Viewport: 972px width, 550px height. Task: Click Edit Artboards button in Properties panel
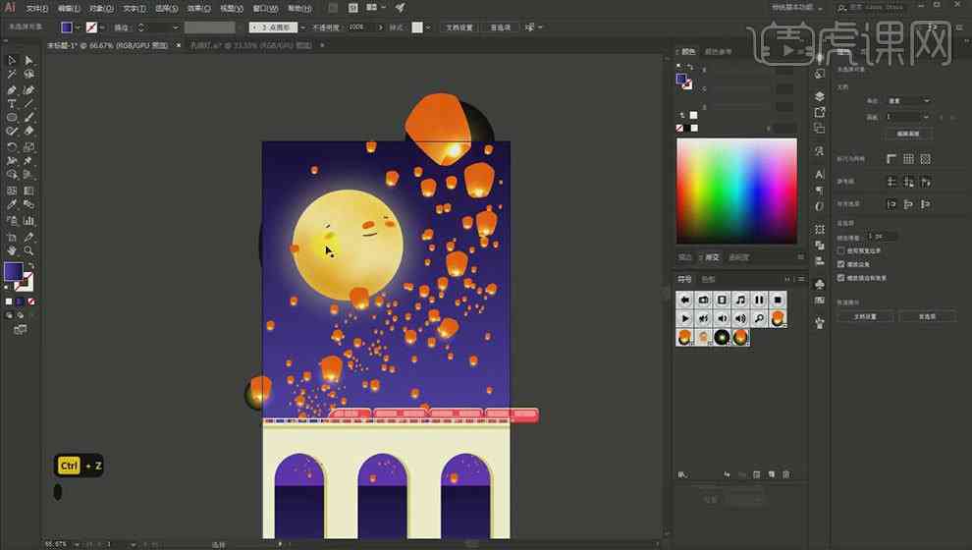click(908, 134)
